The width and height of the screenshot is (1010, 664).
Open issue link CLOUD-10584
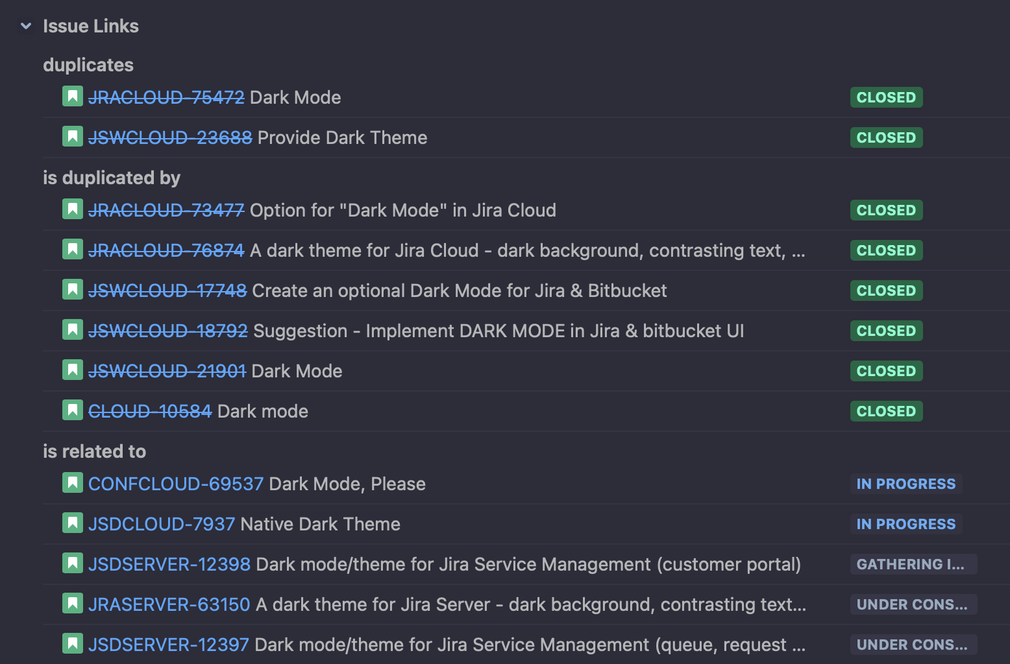click(150, 411)
